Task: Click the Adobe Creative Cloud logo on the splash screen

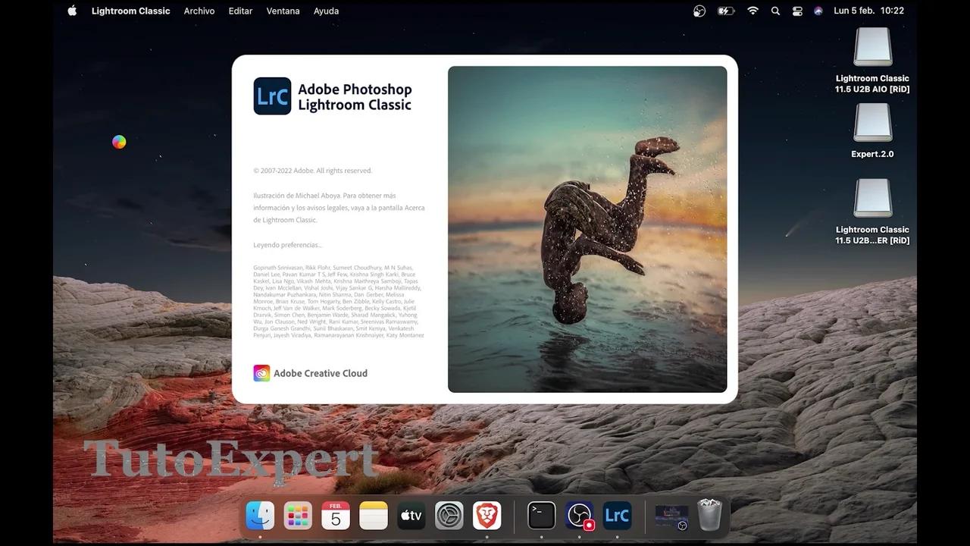Action: click(261, 373)
